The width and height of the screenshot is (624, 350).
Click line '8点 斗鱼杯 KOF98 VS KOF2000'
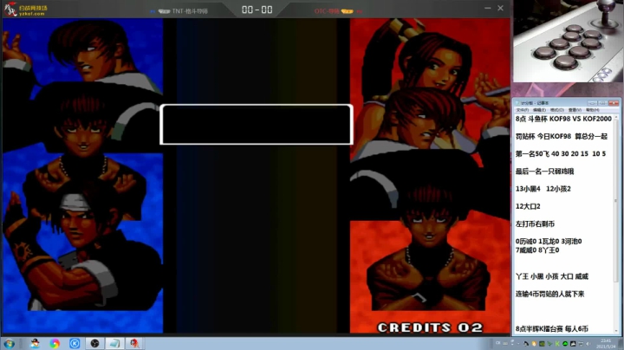click(563, 119)
